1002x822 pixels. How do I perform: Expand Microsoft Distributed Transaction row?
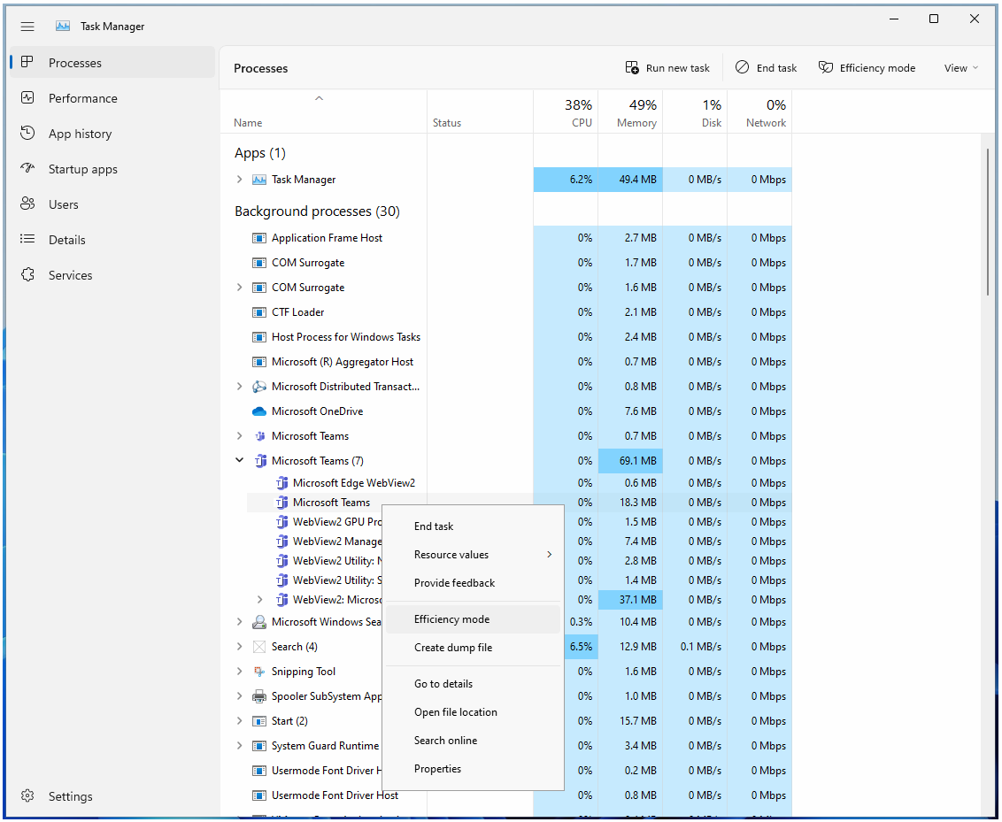coord(239,387)
